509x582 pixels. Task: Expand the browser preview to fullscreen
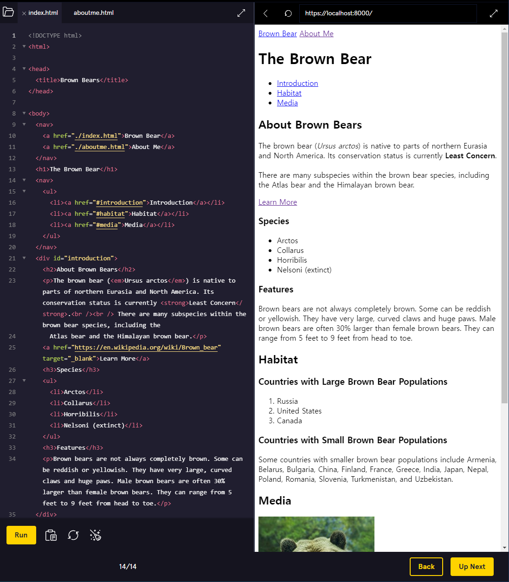(x=494, y=13)
